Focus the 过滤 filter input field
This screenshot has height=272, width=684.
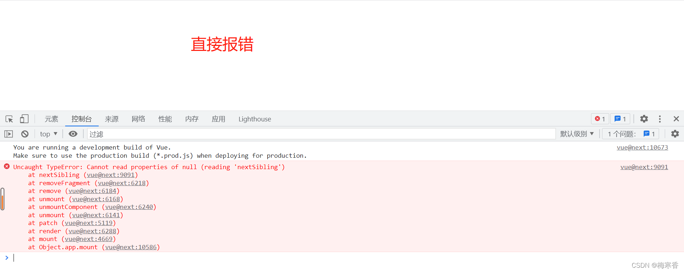coord(321,134)
